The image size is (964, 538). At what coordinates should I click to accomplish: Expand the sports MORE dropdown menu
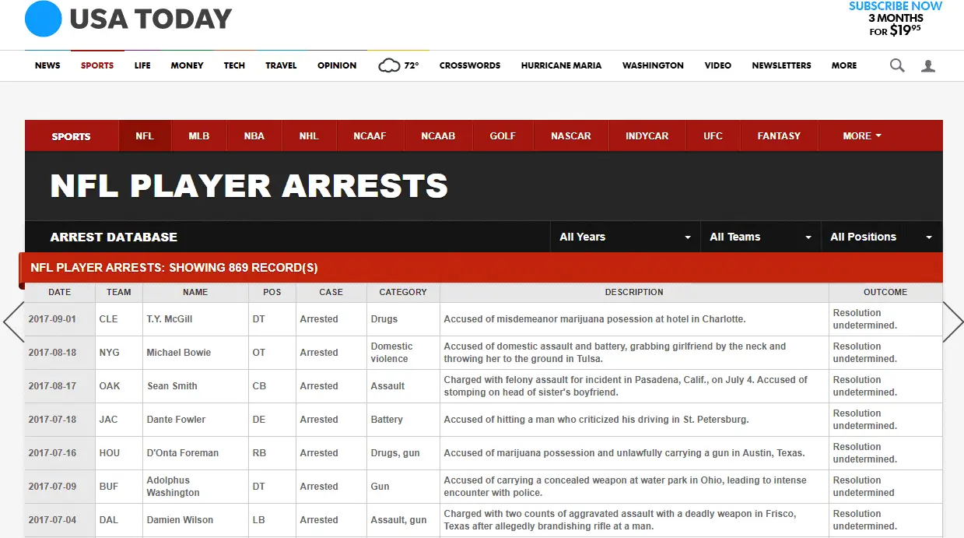coord(862,135)
